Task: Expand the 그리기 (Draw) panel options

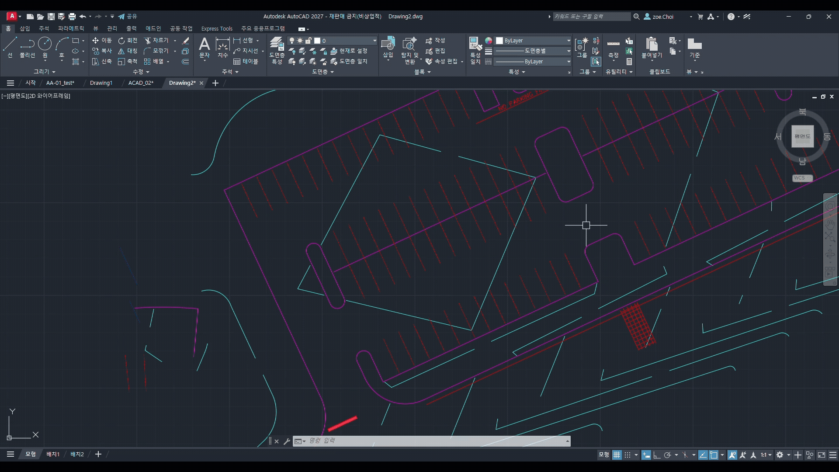Action: click(x=45, y=72)
